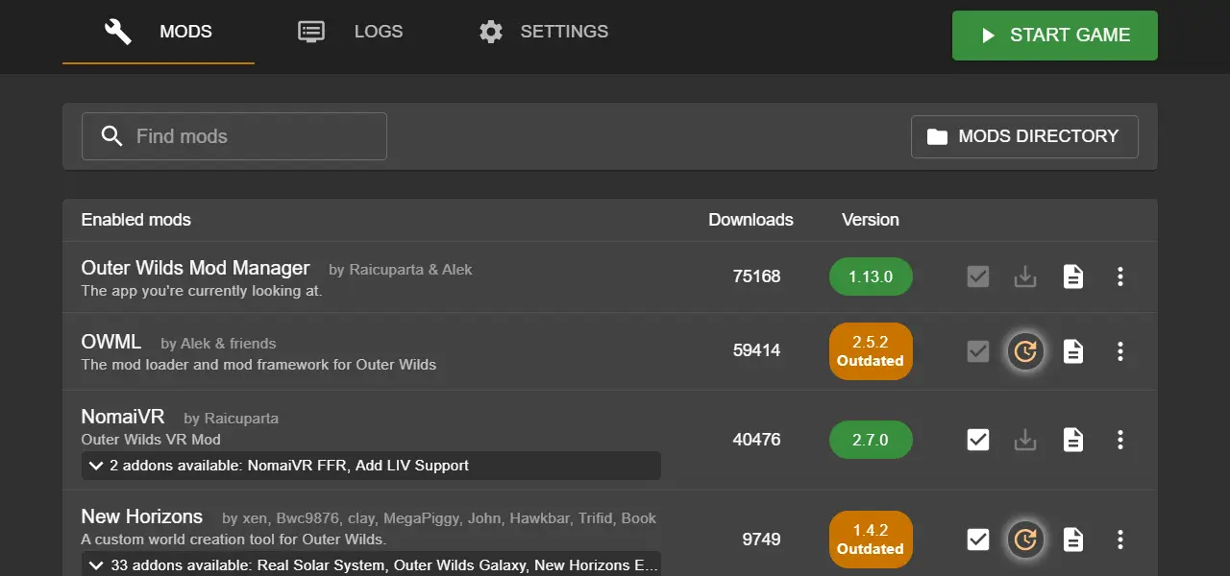Click the Downloads column header

750,220
